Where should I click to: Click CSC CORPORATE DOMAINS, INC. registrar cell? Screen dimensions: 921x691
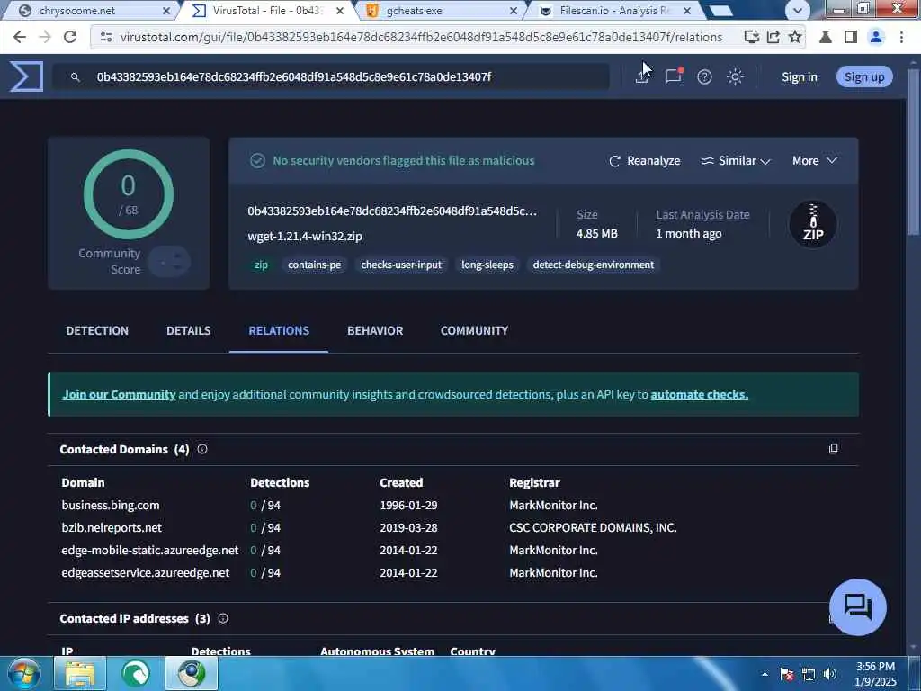pyautogui.click(x=593, y=527)
